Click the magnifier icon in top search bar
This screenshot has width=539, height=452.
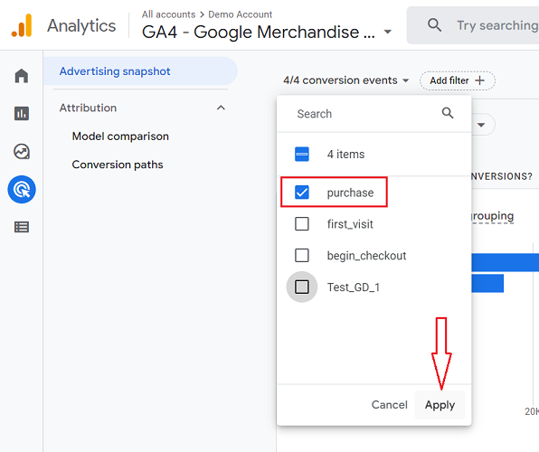pos(434,25)
